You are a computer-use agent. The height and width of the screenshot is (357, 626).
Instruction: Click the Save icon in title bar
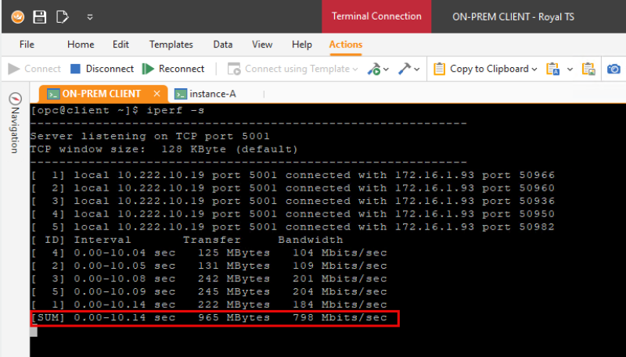(x=40, y=16)
